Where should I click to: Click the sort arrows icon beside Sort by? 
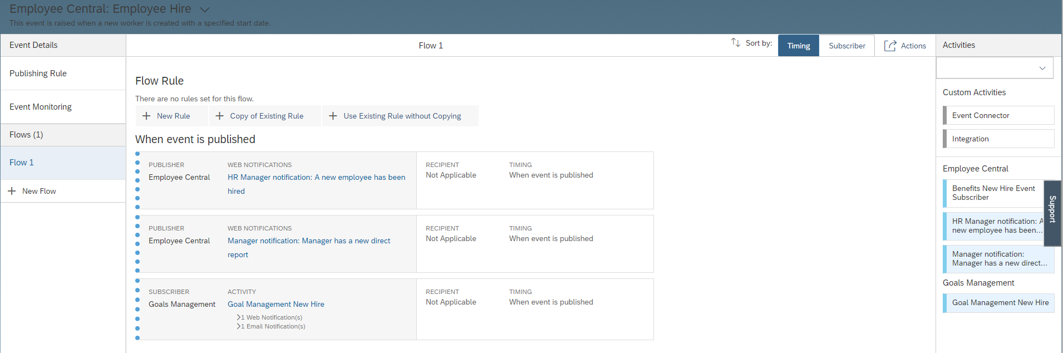coord(736,43)
